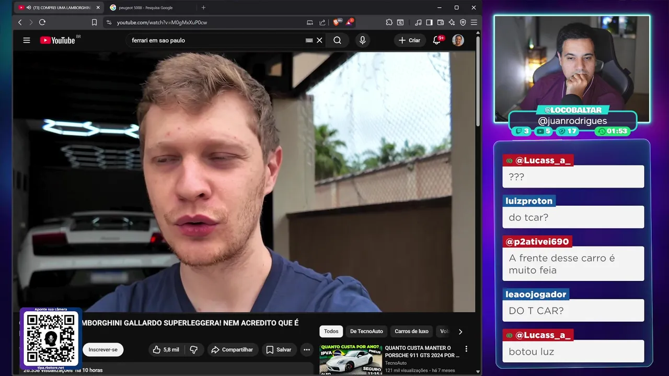Go back with the browser back arrow
669x376 pixels.
click(x=20, y=22)
